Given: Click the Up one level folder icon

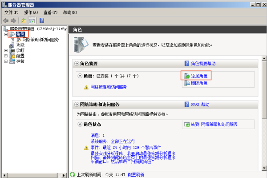Looking at the screenshot, I should 24,20.
